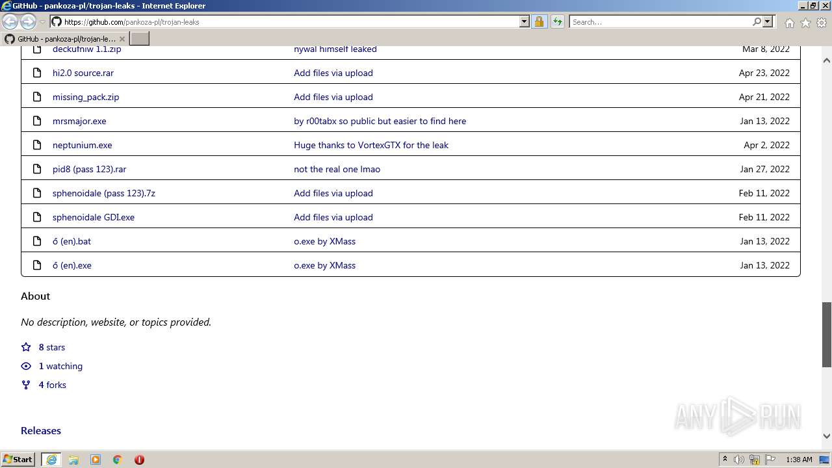Open the 8 stars link
The image size is (832, 468).
52,347
